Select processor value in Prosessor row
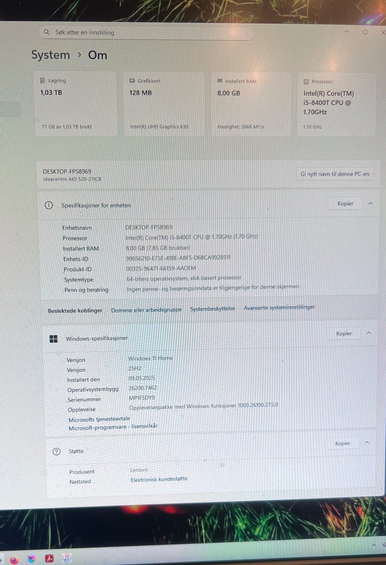Viewport: 386px width, 565px height. tap(192, 237)
